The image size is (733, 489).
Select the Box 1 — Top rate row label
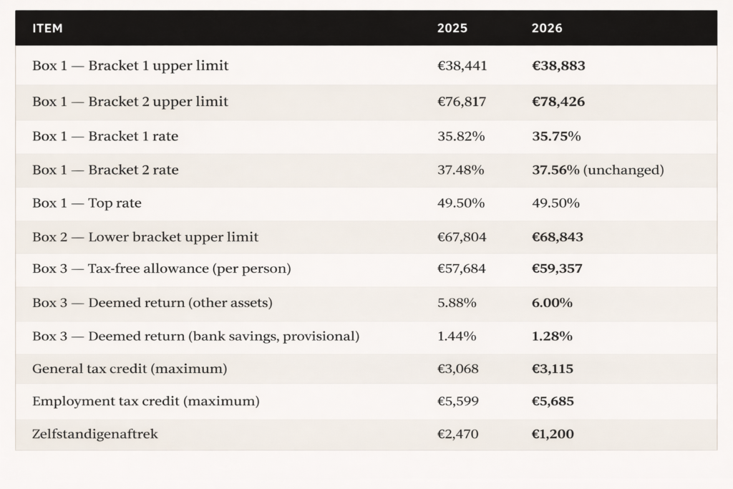(87, 203)
